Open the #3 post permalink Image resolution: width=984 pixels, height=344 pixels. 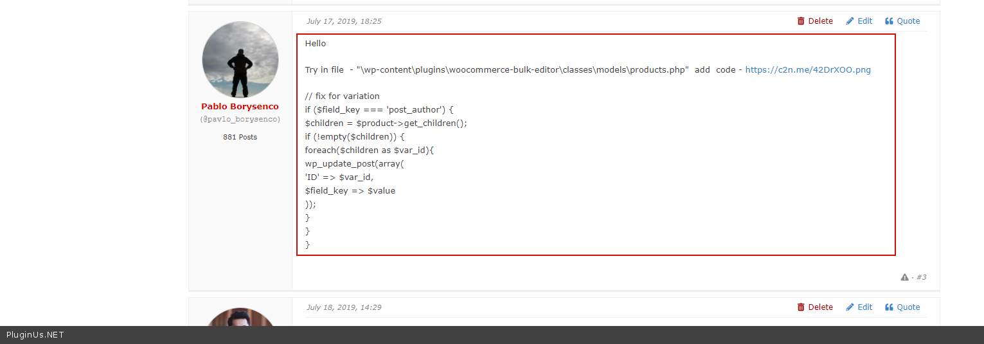(921, 277)
